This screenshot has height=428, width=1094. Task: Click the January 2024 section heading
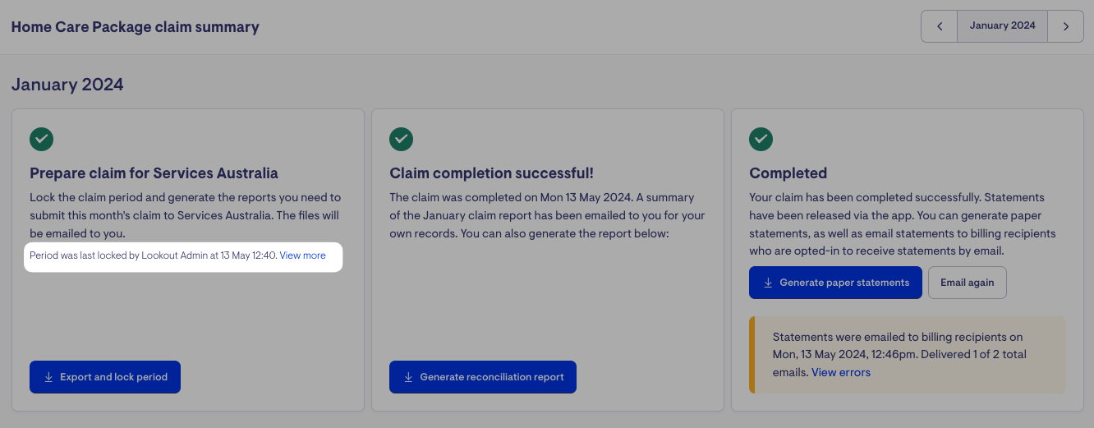67,85
